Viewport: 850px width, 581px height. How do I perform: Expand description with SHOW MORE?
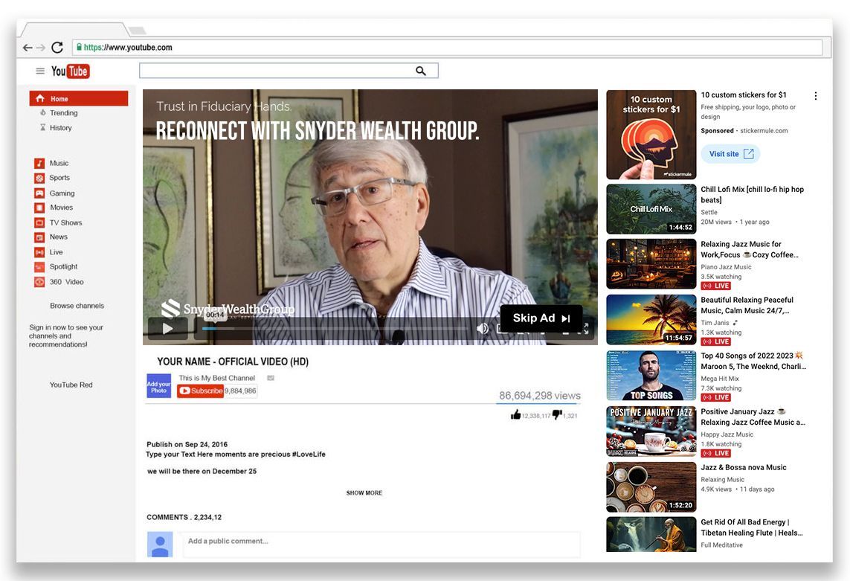click(x=364, y=492)
